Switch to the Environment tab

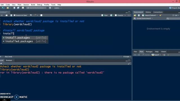138,12
